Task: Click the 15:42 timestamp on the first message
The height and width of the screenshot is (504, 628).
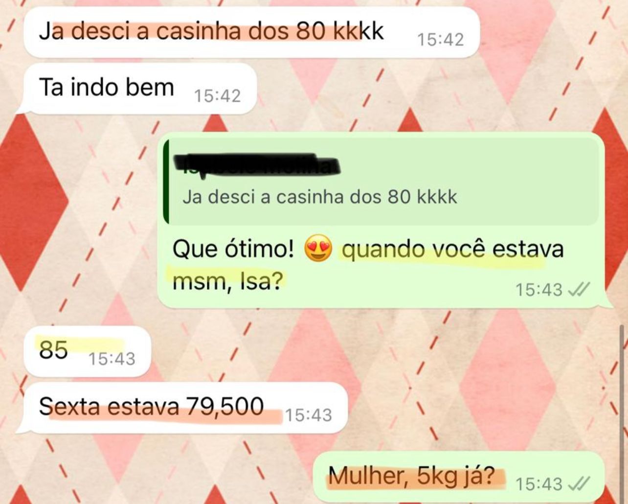Action: coord(440,40)
